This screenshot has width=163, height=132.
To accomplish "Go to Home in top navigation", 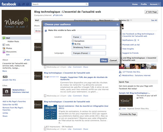I will pyautogui.click(x=135, y=4).
